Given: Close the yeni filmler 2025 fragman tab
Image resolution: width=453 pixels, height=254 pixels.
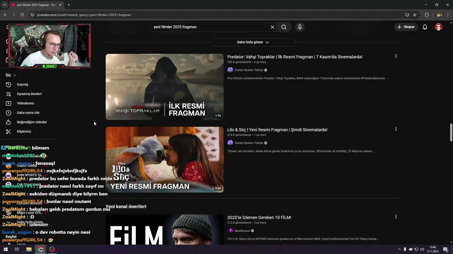Looking at the screenshot, I should [61, 5].
